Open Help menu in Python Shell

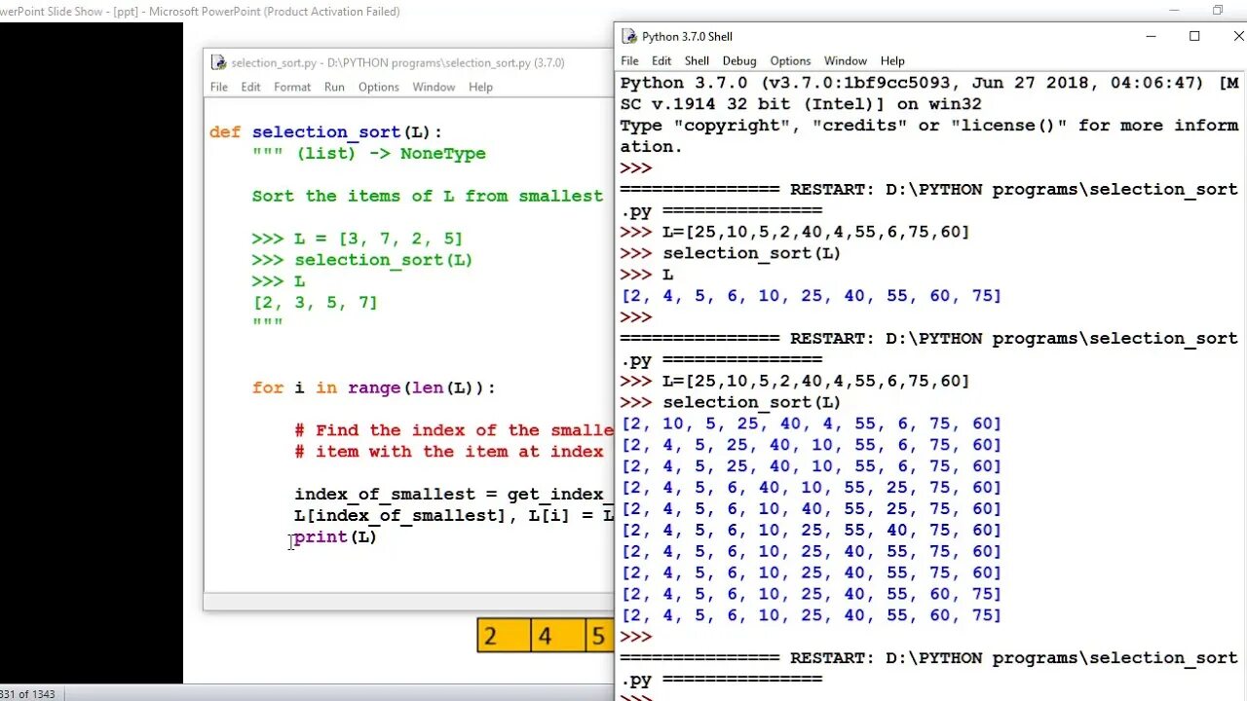pos(892,60)
